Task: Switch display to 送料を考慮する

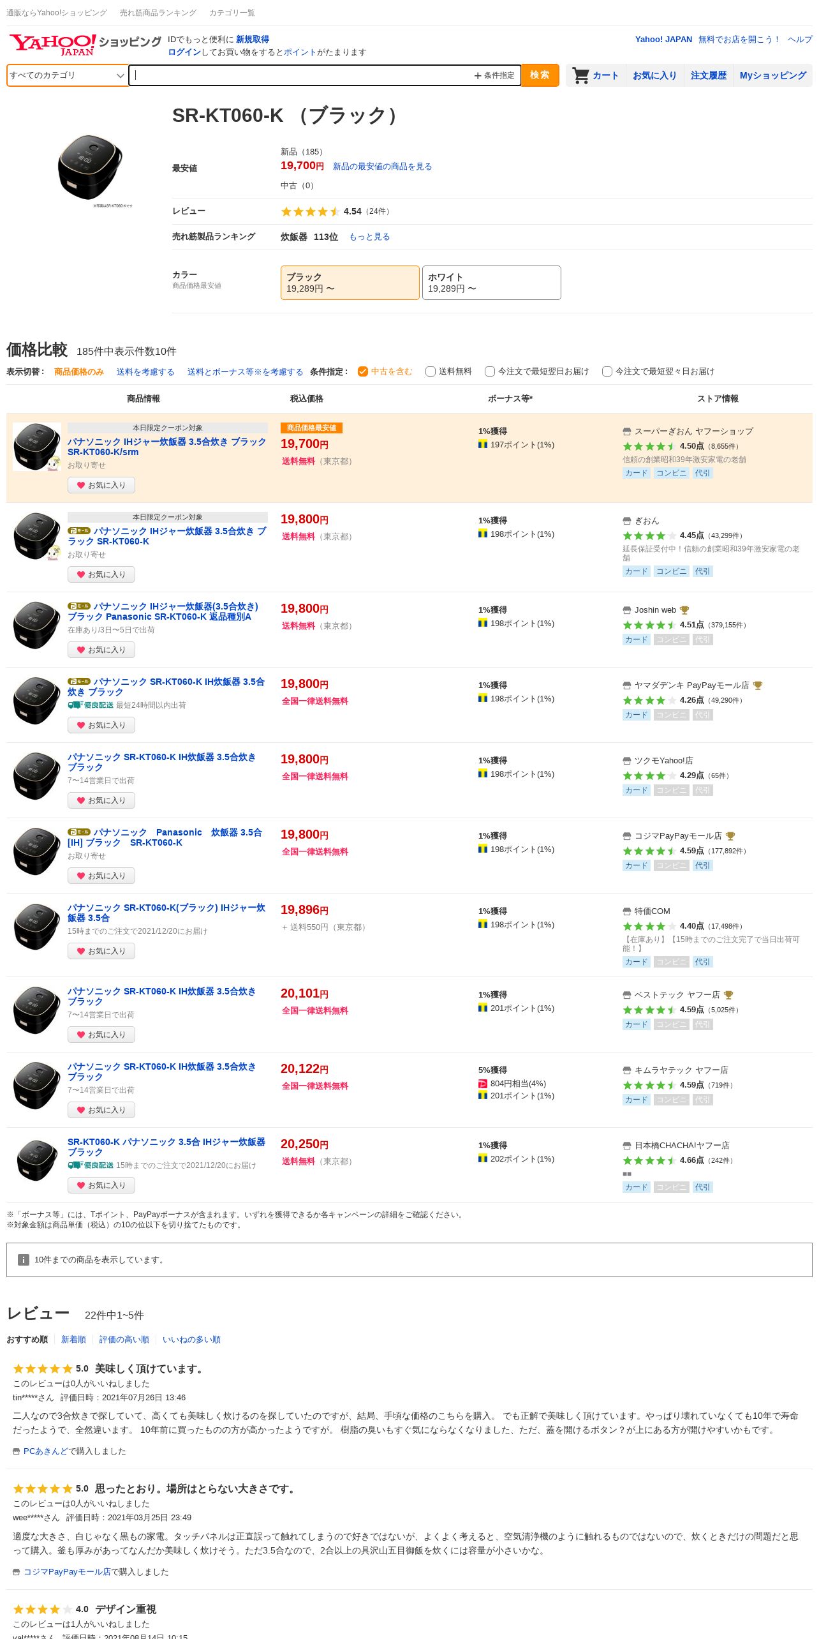Action: 145,371
